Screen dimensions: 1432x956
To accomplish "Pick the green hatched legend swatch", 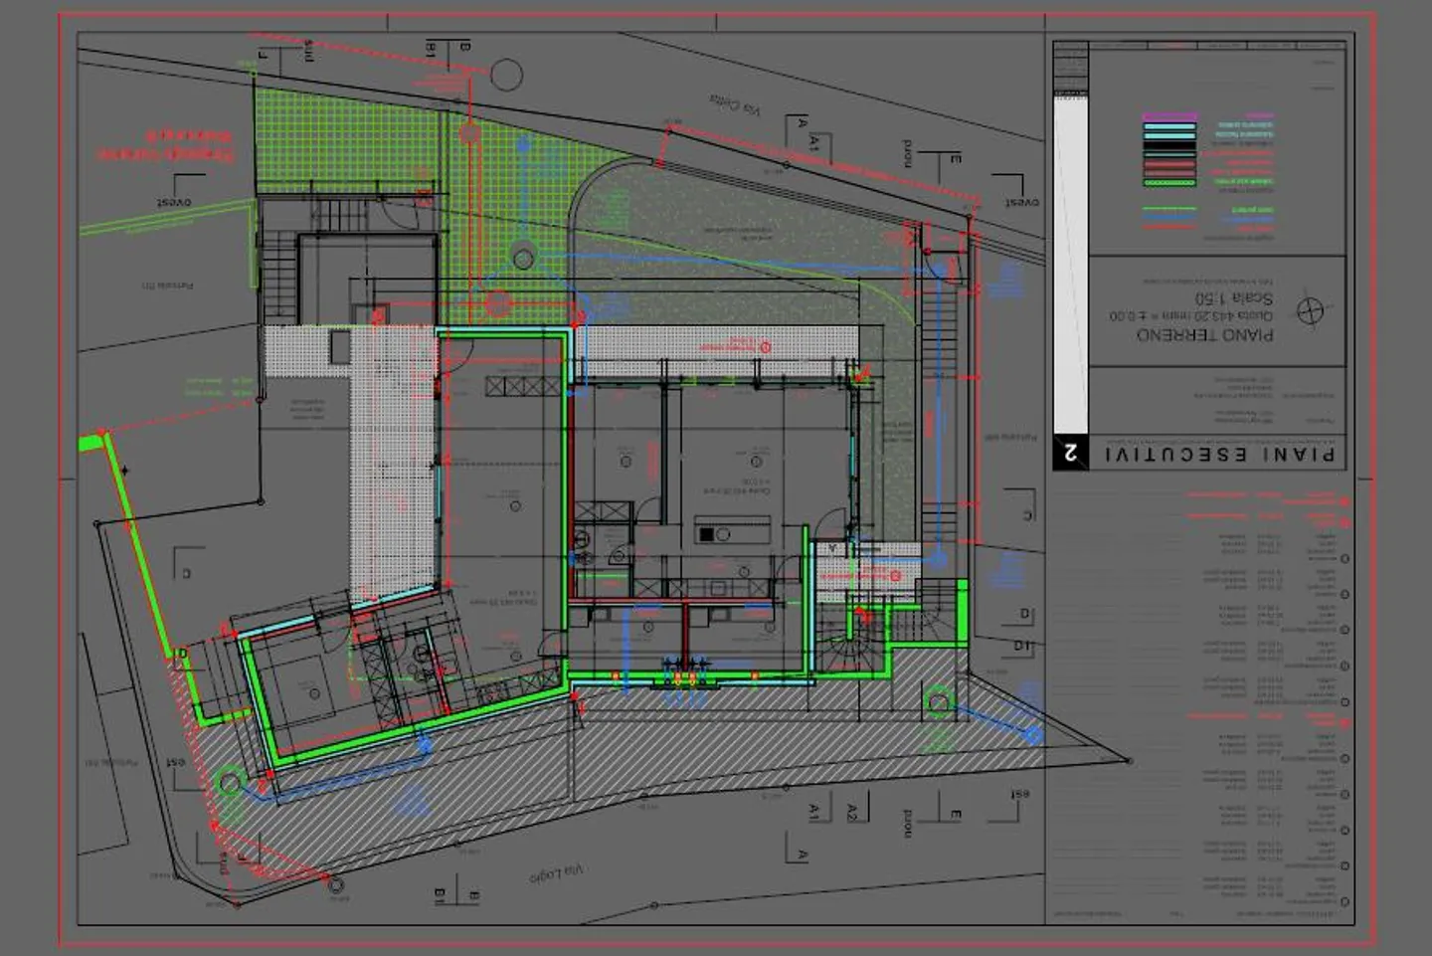I will [x=1169, y=183].
